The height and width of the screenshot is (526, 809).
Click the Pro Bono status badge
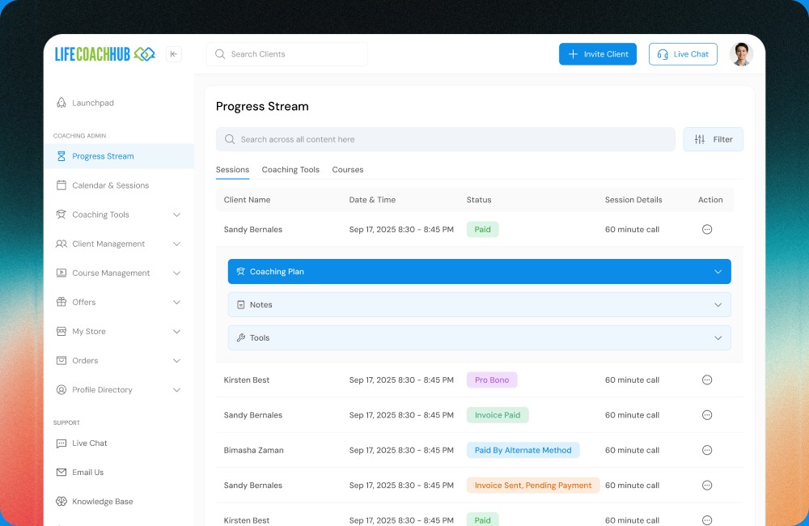coord(492,380)
